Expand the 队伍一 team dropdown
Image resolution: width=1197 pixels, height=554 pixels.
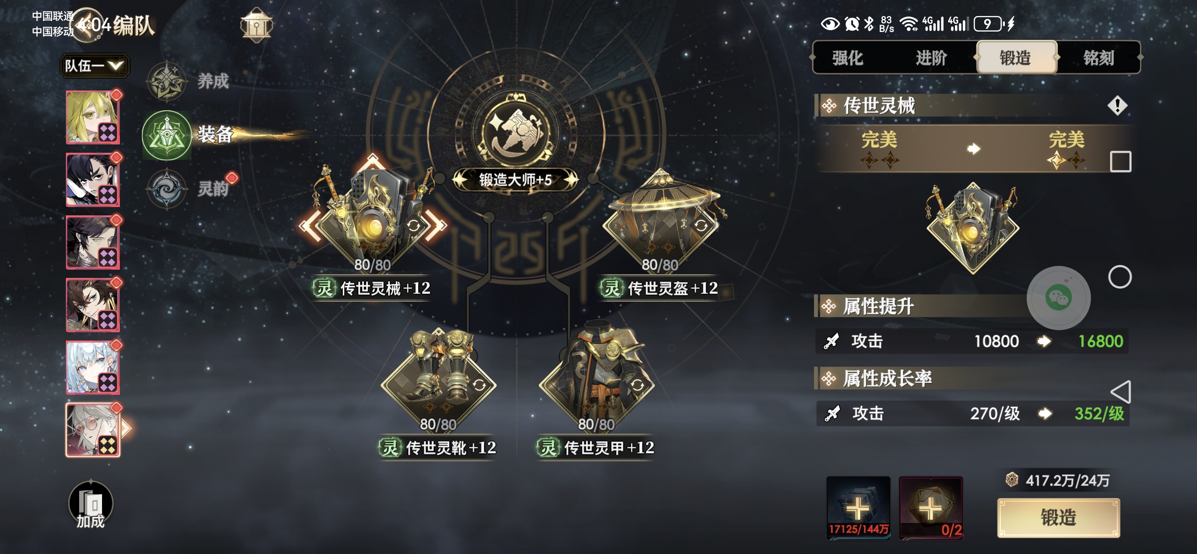95,65
